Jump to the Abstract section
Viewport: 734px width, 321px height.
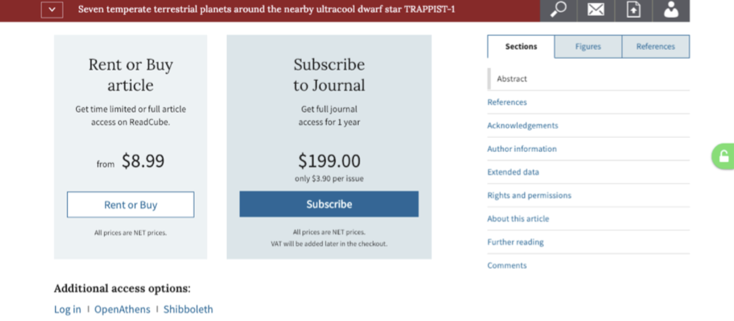point(512,79)
